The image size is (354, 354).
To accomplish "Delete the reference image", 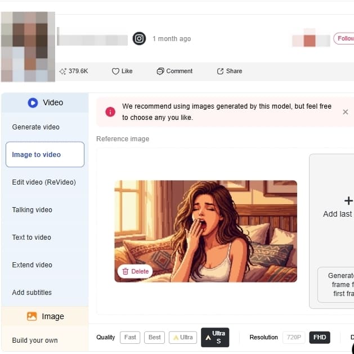I will click(135, 271).
